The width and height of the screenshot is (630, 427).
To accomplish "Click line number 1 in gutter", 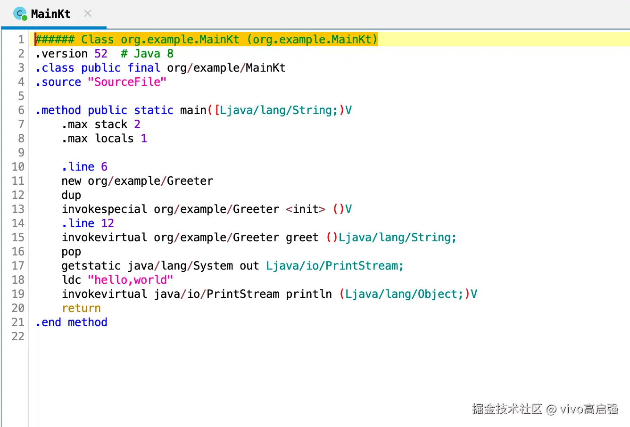I will (x=21, y=40).
